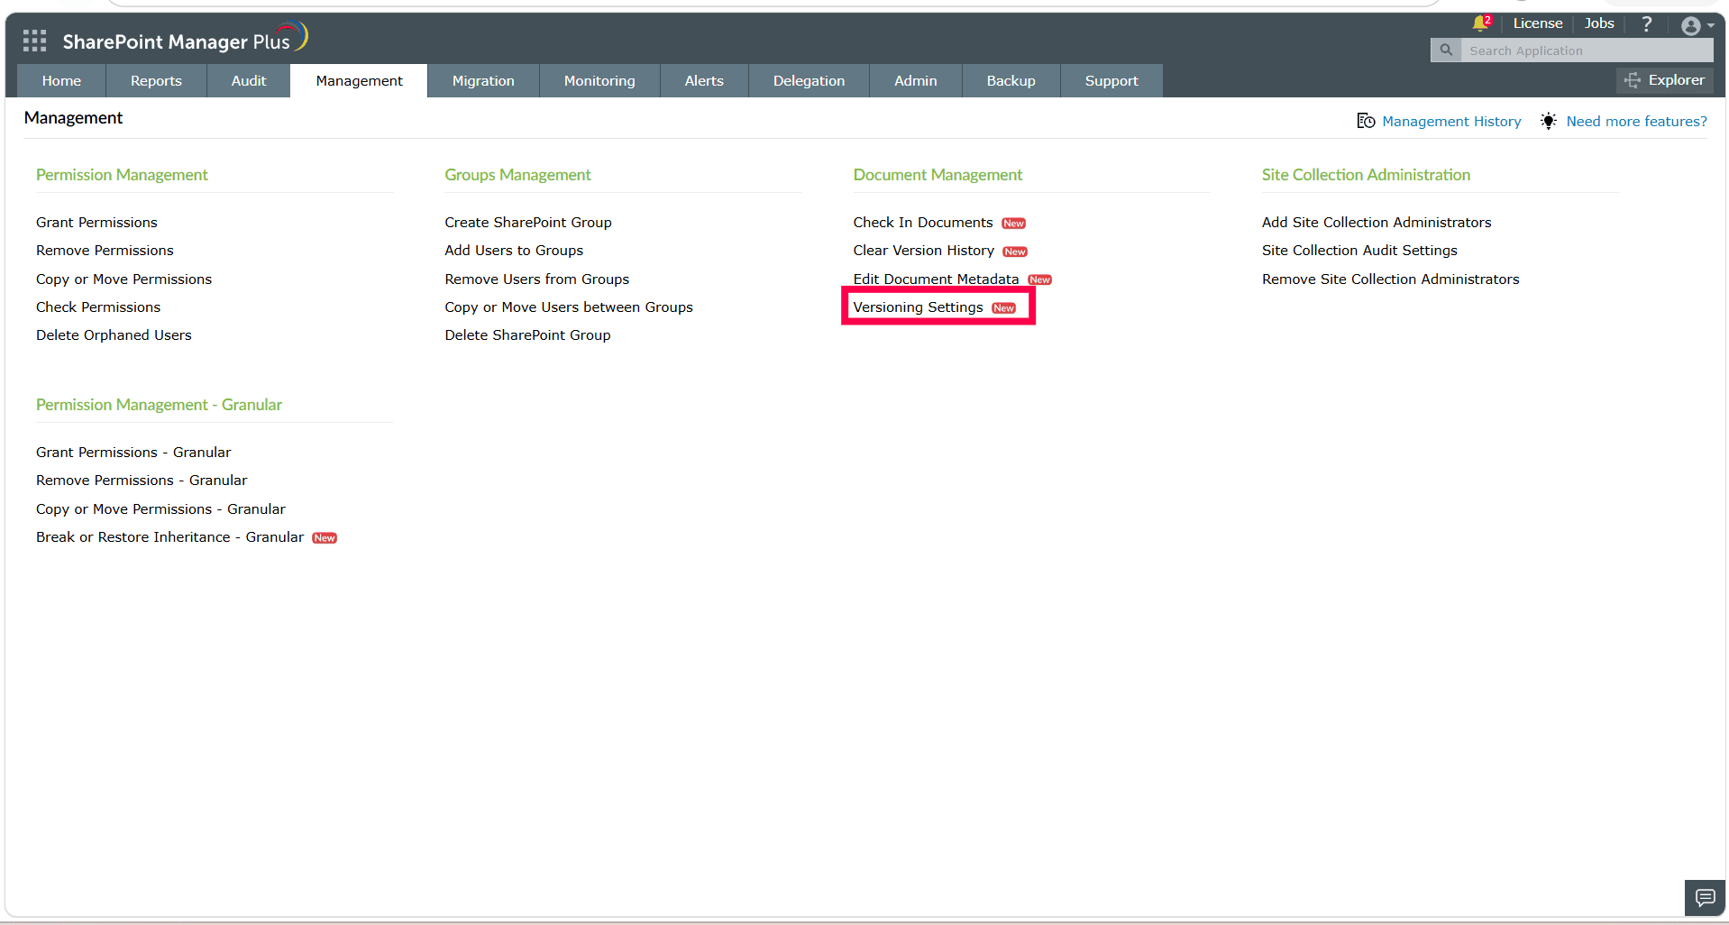Open the apps grid launcher icon
This screenshot has width=1729, height=925.
pyautogui.click(x=34, y=41)
